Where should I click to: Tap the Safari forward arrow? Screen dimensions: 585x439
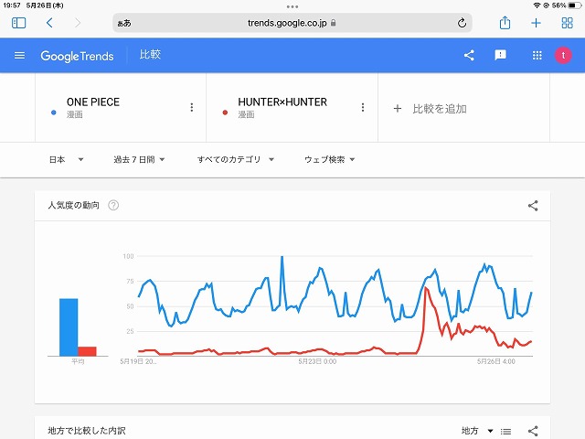77,23
